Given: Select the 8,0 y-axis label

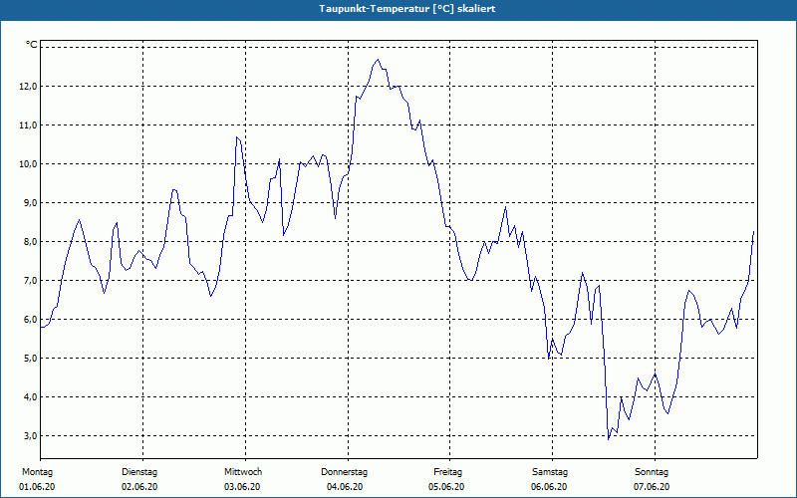Looking at the screenshot, I should click(x=31, y=242).
